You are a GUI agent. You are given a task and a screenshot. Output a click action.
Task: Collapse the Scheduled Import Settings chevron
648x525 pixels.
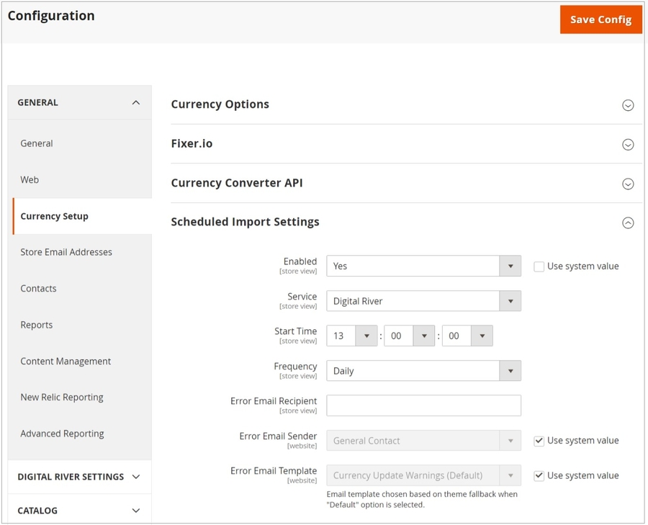coord(628,223)
